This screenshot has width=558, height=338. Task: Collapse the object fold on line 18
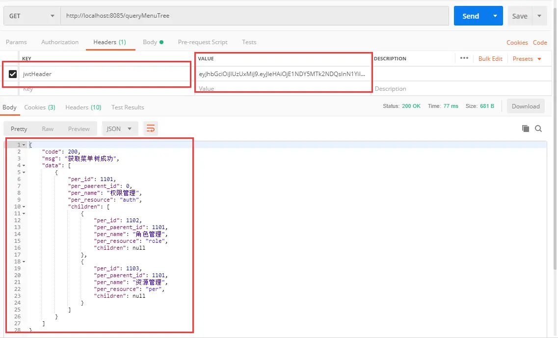click(x=24, y=261)
